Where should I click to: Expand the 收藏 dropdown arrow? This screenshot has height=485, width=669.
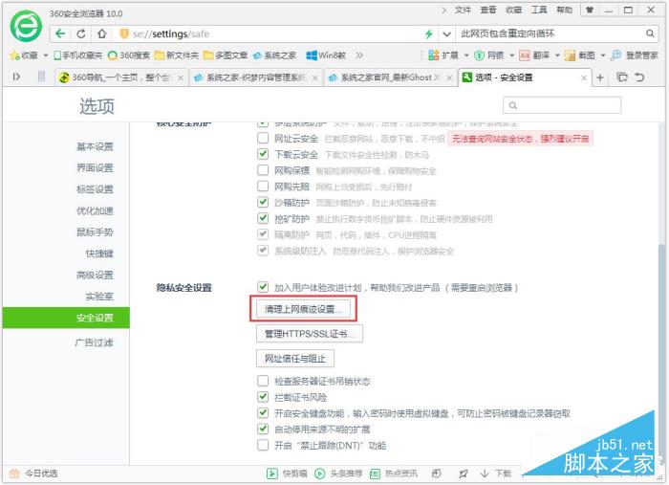[46, 55]
